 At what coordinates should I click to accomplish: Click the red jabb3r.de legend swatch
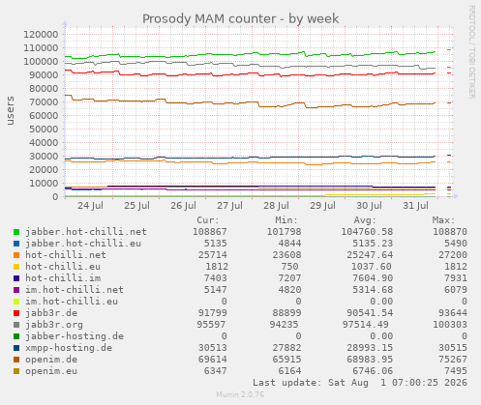coord(16,313)
